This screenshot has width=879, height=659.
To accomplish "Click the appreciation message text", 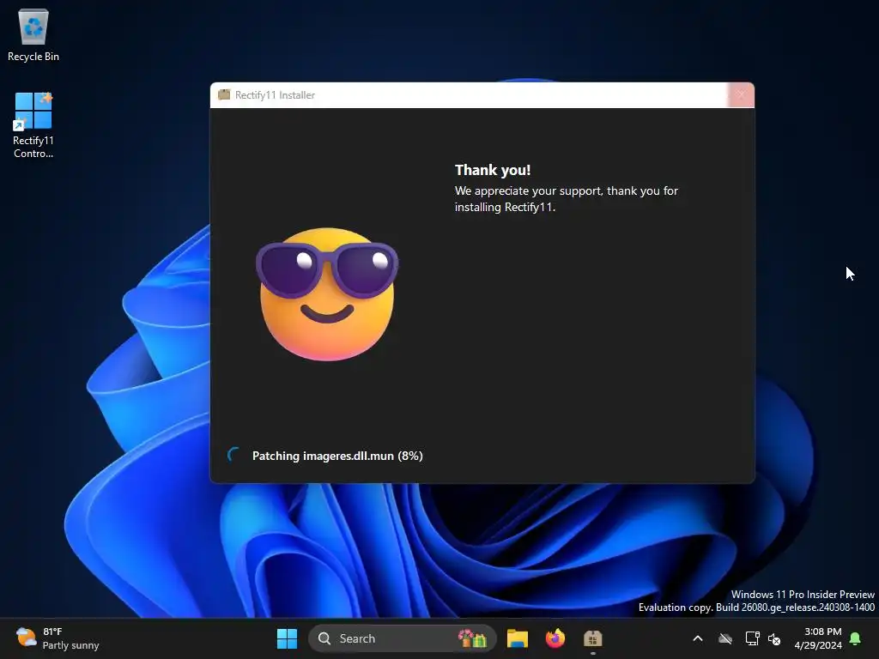I will 567,199.
